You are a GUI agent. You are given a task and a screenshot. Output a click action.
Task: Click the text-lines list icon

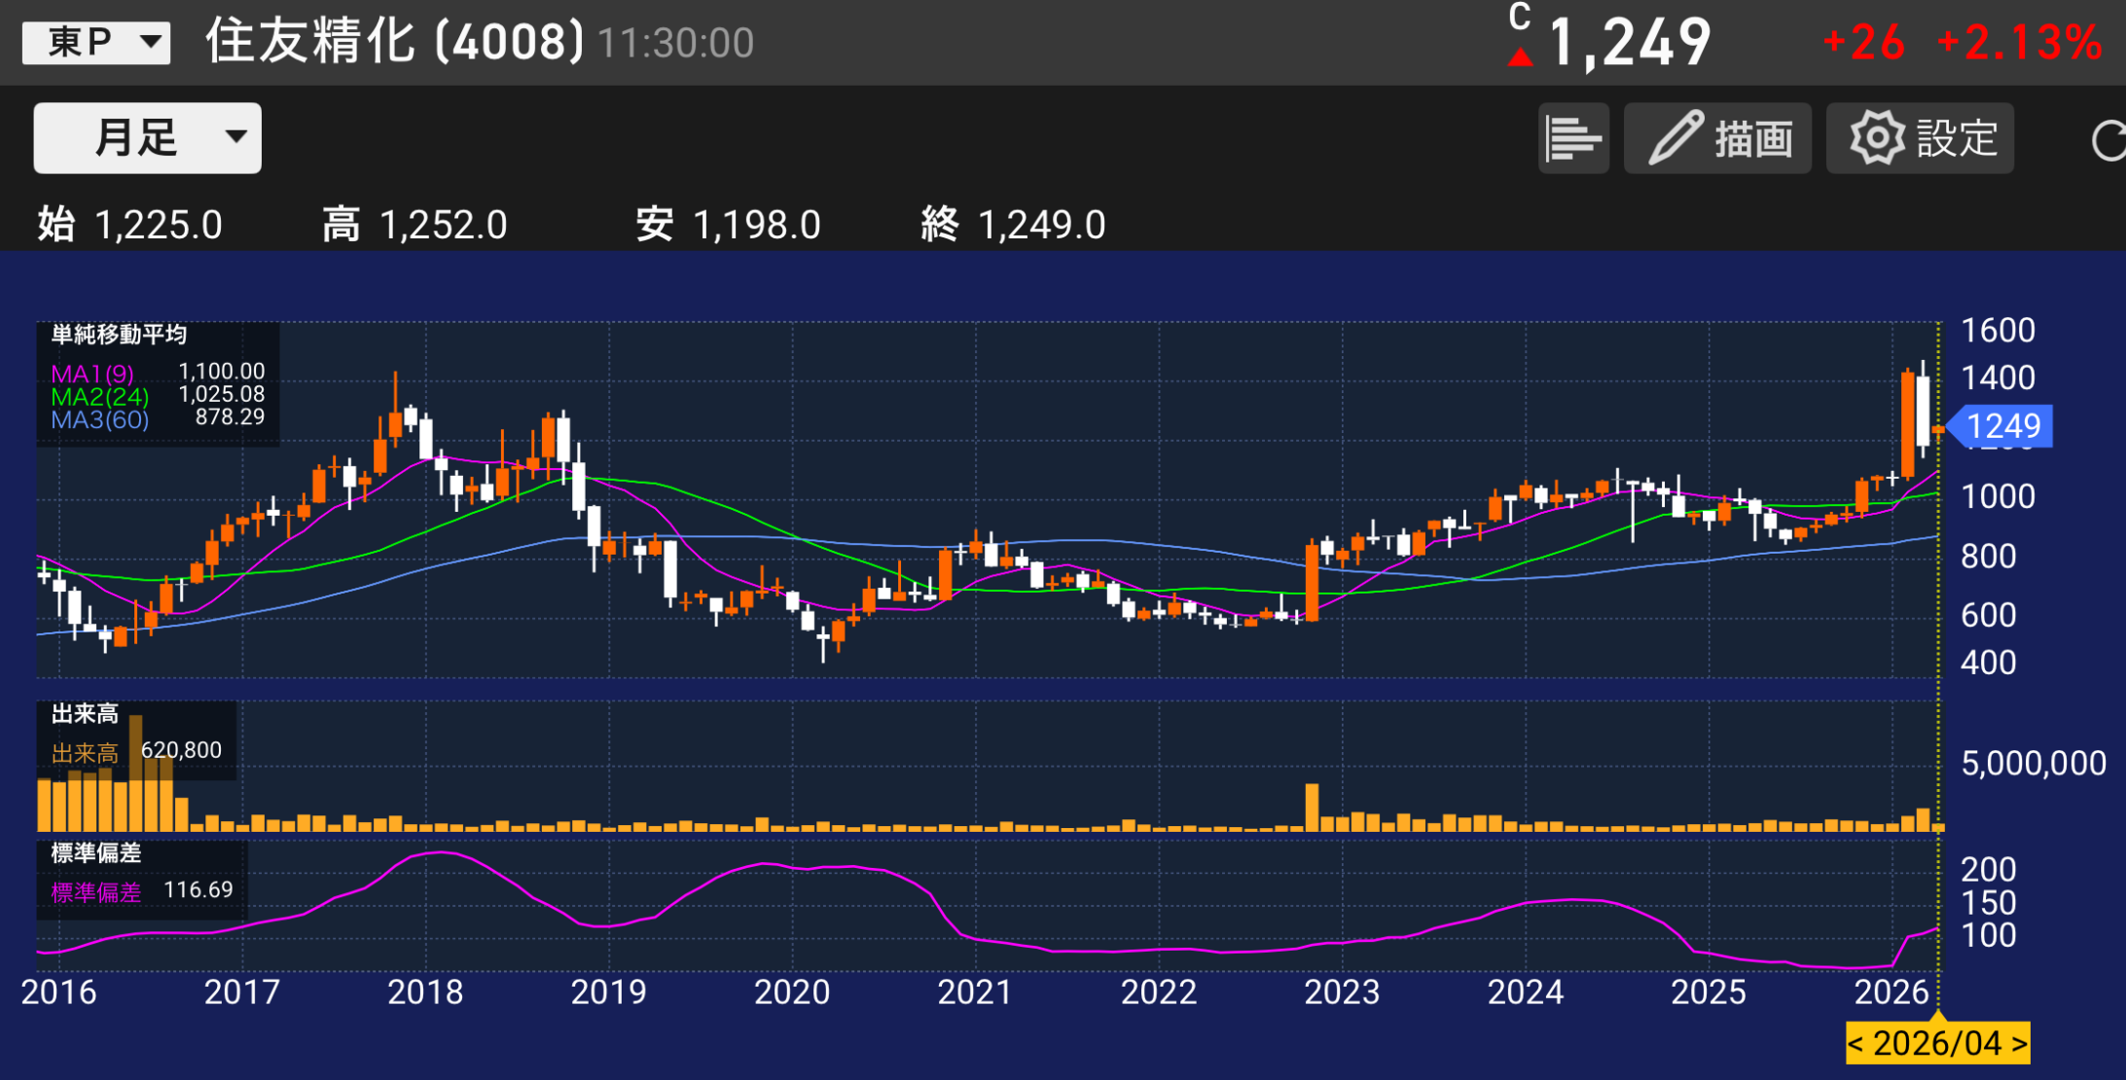(x=1572, y=138)
